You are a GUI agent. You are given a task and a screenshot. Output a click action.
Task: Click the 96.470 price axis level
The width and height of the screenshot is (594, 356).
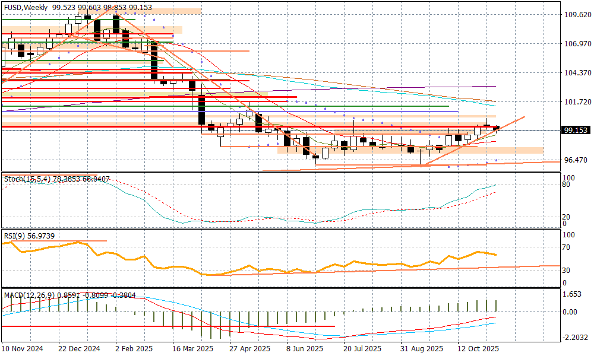(576, 160)
